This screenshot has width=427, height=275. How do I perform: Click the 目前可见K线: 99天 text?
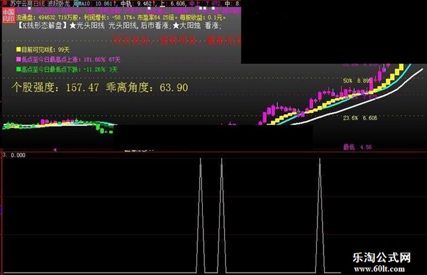(46, 50)
